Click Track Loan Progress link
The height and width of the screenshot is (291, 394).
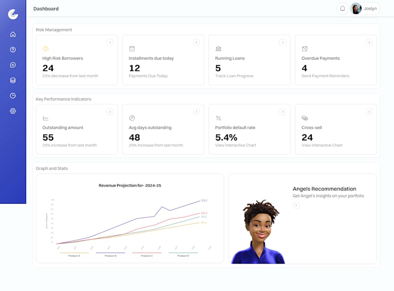234,76
